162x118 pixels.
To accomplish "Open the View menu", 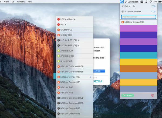I will click(x=6, y=2).
